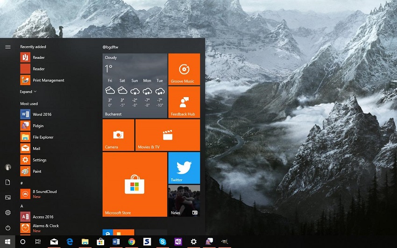This screenshot has width=397, height=248.
Task: Launch the Camera tile
Action: point(118,135)
